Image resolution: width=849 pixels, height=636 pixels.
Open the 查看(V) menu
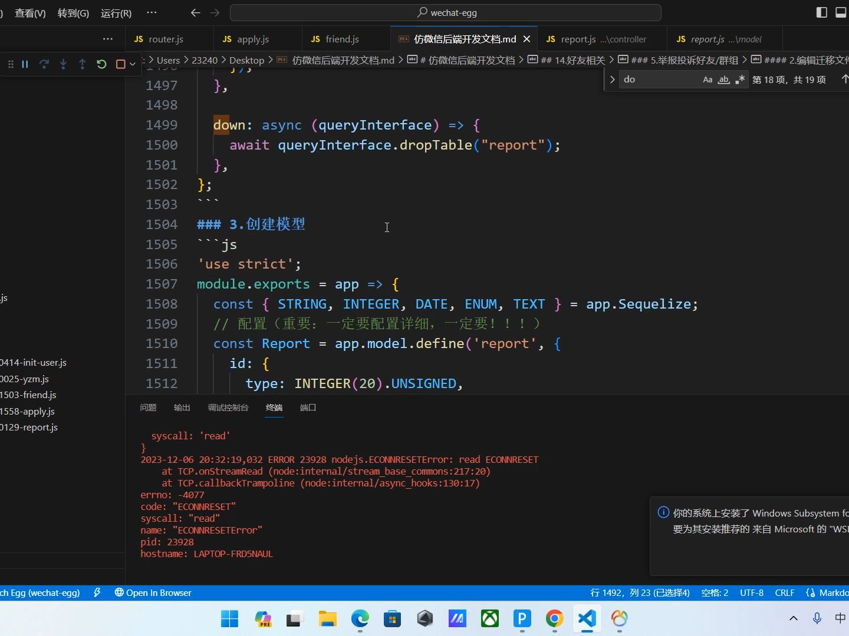pyautogui.click(x=30, y=13)
